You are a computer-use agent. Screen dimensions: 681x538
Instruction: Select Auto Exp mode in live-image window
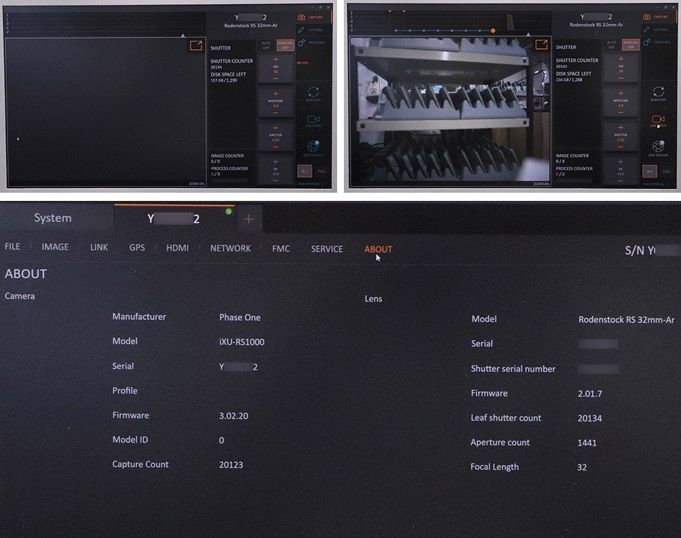pos(612,44)
